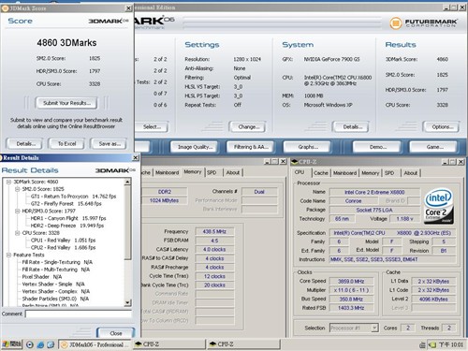Click the Comment input field

click(79, 314)
